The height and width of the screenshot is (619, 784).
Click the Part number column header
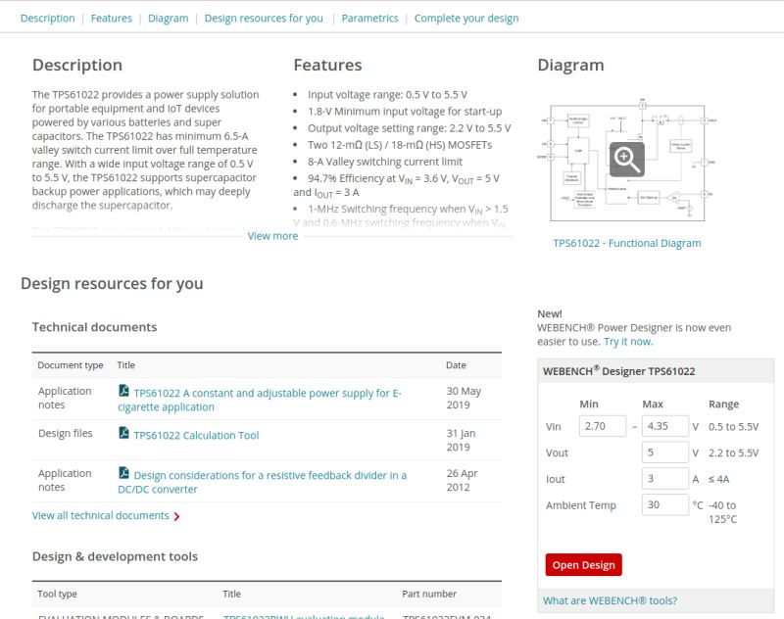point(429,594)
